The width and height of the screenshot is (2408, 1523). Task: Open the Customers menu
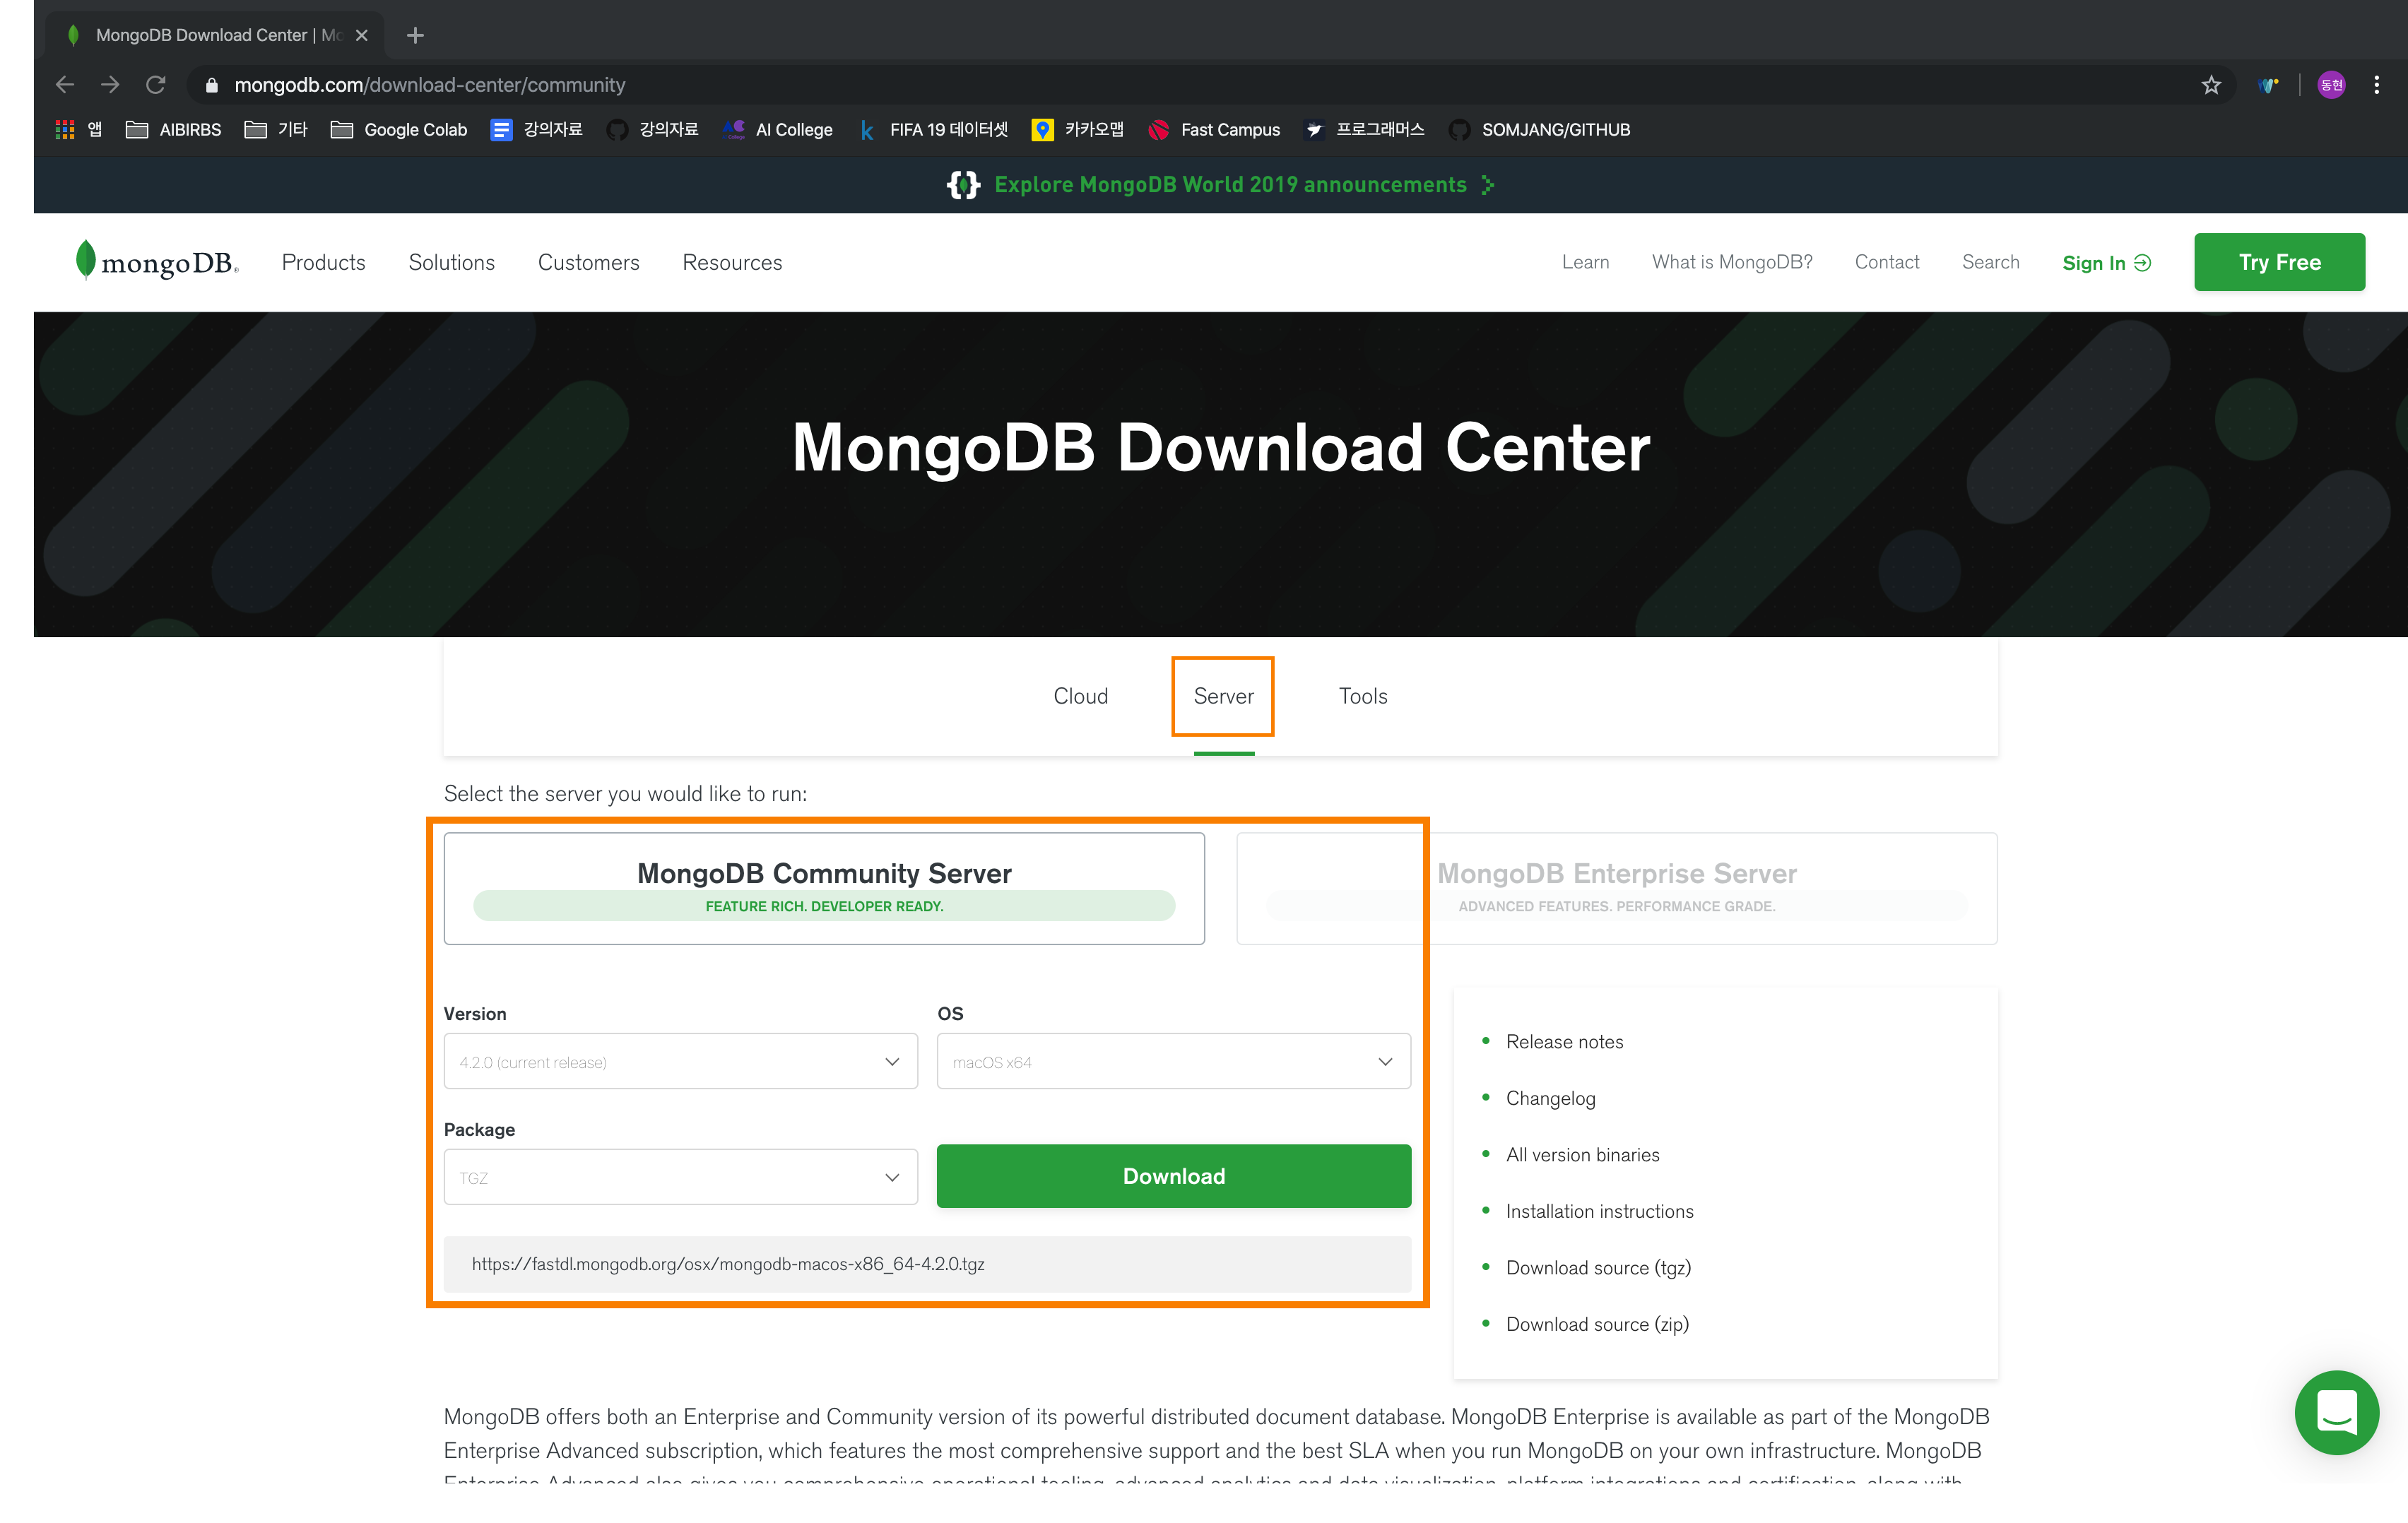pos(588,262)
